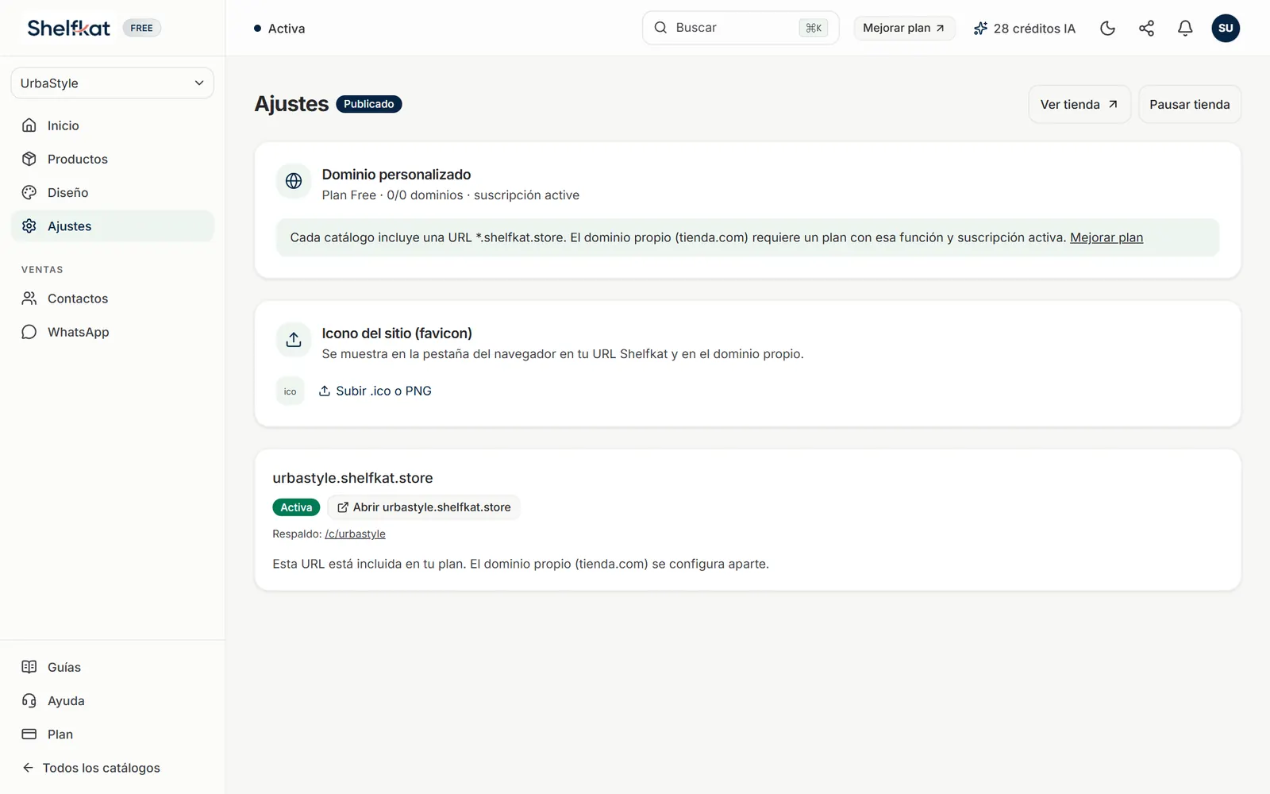
Task: Click the Shelfkat logo
Action: [x=68, y=28]
